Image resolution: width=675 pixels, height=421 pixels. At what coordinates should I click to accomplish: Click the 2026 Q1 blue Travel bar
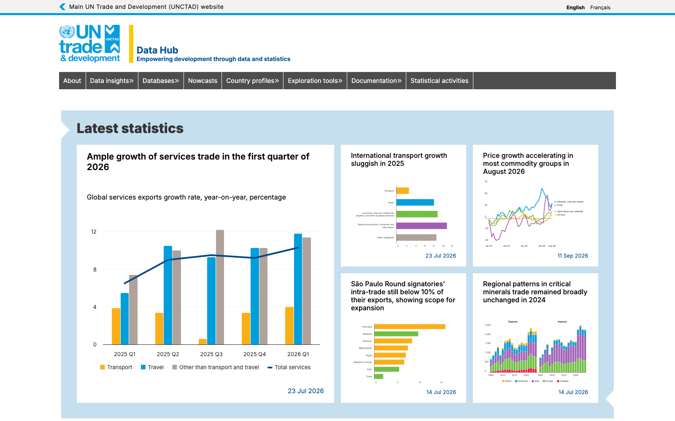pyautogui.click(x=298, y=289)
